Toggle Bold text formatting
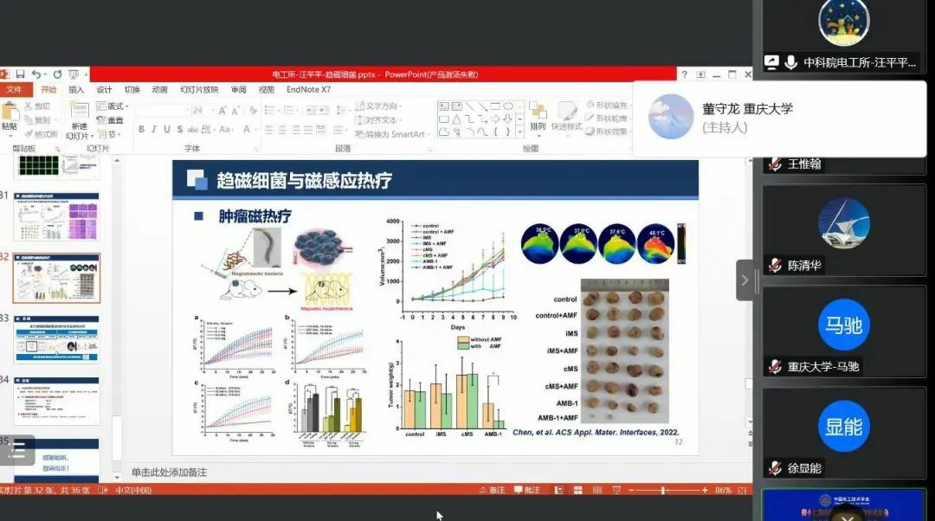Viewport: 935px width, 521px height. [142, 130]
